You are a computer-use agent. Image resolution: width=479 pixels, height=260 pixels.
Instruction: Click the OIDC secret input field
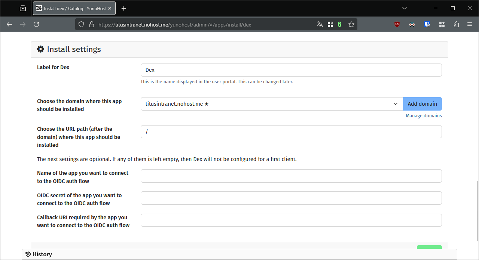[x=291, y=198]
